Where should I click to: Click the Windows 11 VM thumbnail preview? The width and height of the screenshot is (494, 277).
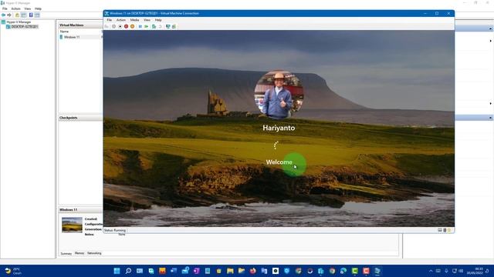(72, 225)
